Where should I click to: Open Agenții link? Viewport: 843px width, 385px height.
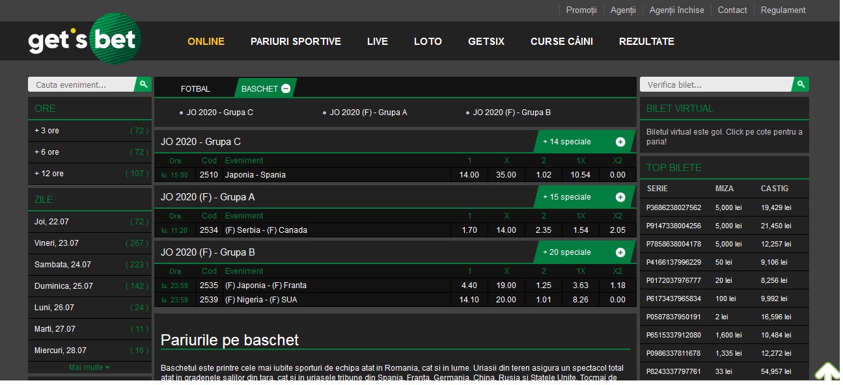click(623, 10)
